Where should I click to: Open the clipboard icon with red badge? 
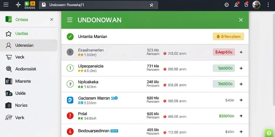point(246,4)
